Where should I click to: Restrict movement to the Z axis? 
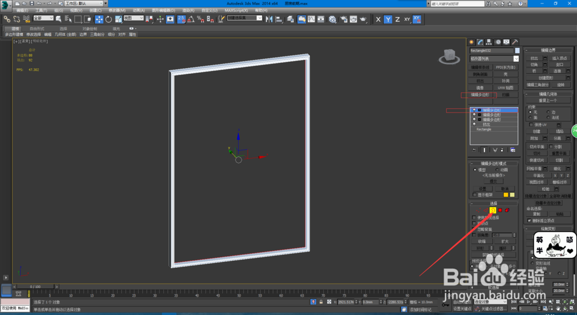point(398,19)
